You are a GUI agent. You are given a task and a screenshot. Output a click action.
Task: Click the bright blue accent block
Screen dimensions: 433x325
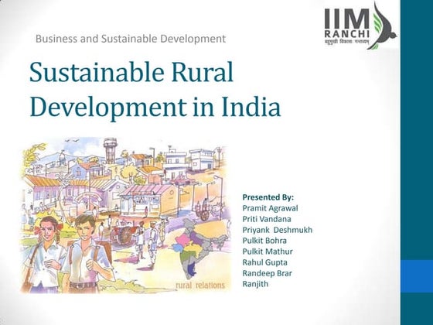(417, 276)
